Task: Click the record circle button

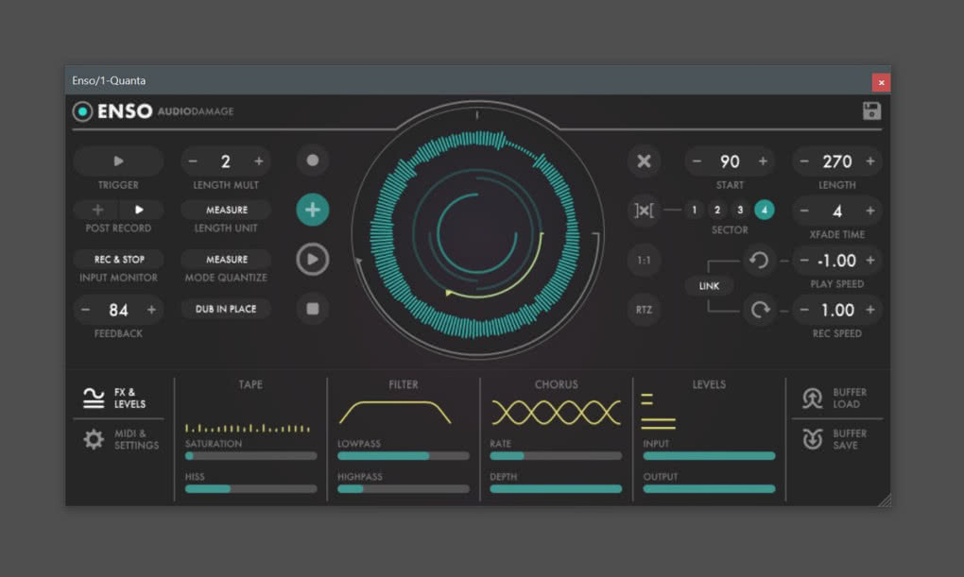Action: tap(312, 161)
